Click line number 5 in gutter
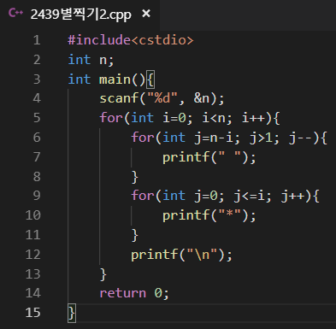The width and height of the screenshot is (336, 329). (x=37, y=118)
